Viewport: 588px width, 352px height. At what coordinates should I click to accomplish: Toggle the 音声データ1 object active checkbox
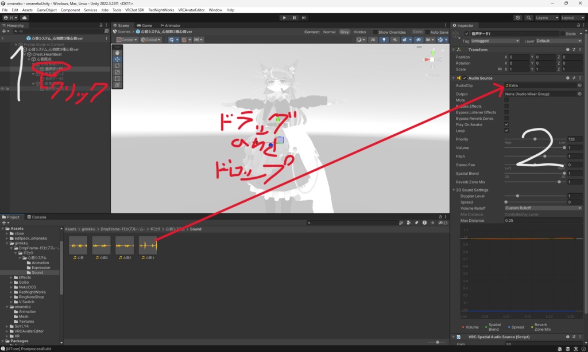point(466,34)
